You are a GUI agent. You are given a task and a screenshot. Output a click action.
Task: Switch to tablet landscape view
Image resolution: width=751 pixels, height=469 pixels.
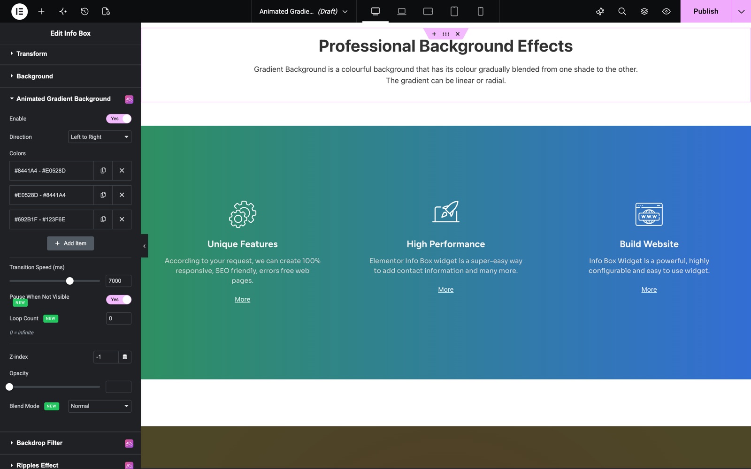tap(428, 11)
